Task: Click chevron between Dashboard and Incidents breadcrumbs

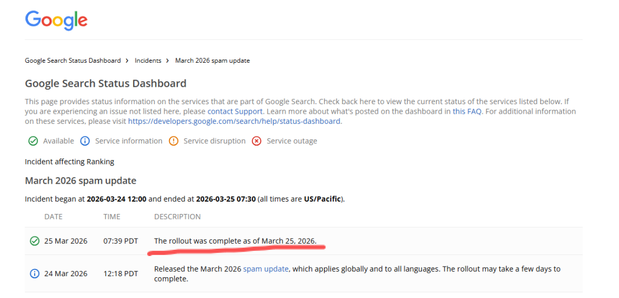Action: [128, 60]
